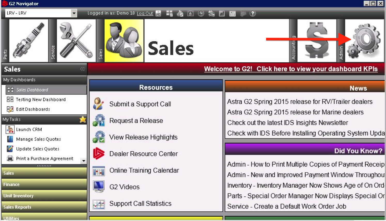The image size is (386, 221).
Task: Click the dashboard KPIs welcome banner link
Action: tap(291, 69)
